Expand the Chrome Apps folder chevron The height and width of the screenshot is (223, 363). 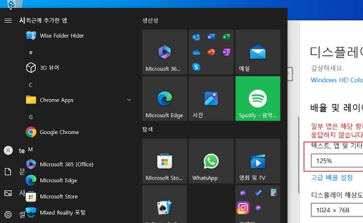(129, 100)
